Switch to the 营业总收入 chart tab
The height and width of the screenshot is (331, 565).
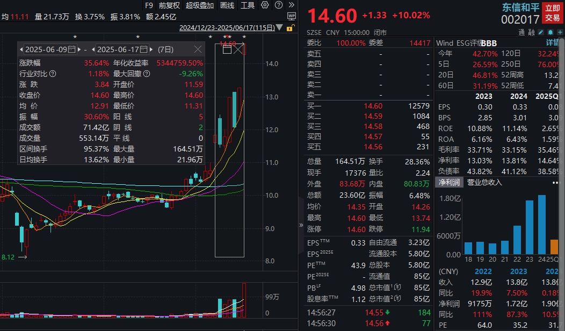click(484, 182)
